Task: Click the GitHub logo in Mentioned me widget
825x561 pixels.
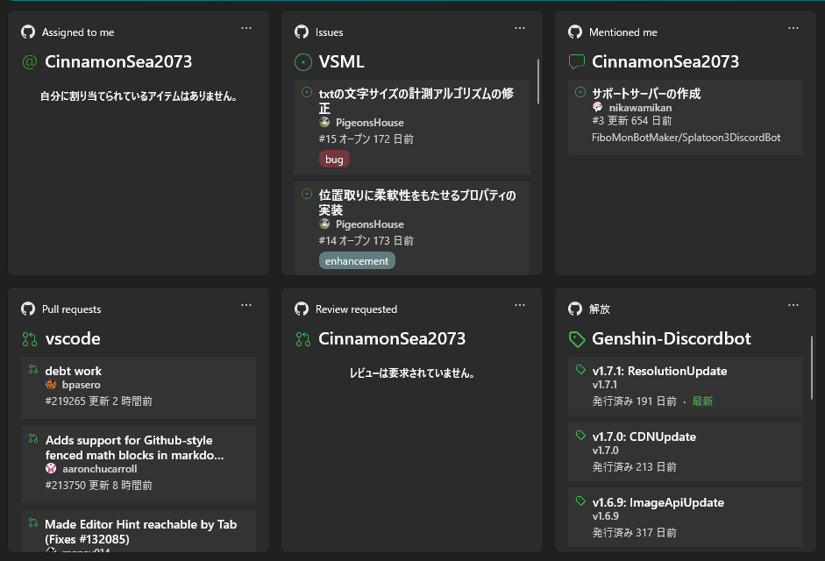Action: coord(575,32)
